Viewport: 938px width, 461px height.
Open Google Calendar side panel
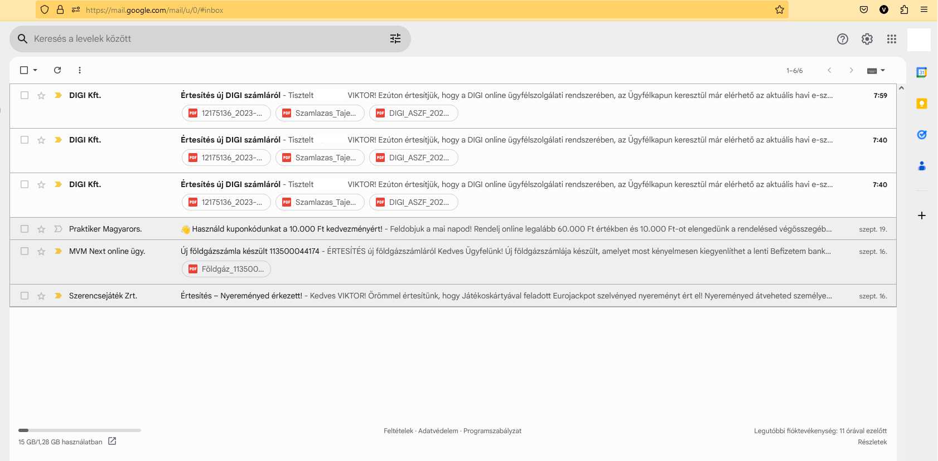[922, 72]
